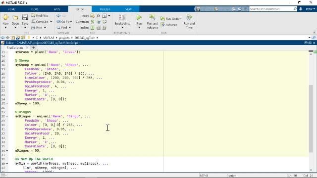The height and width of the screenshot is (178, 317).
Task: Click the Advance button
Action: click(x=169, y=25)
